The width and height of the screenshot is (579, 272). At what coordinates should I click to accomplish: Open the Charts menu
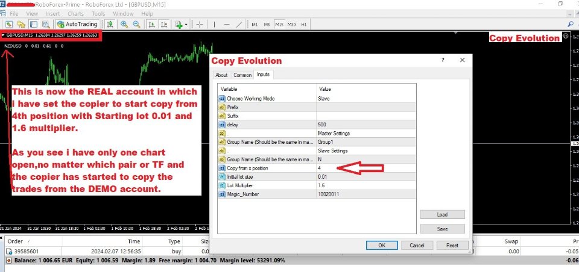[76, 14]
